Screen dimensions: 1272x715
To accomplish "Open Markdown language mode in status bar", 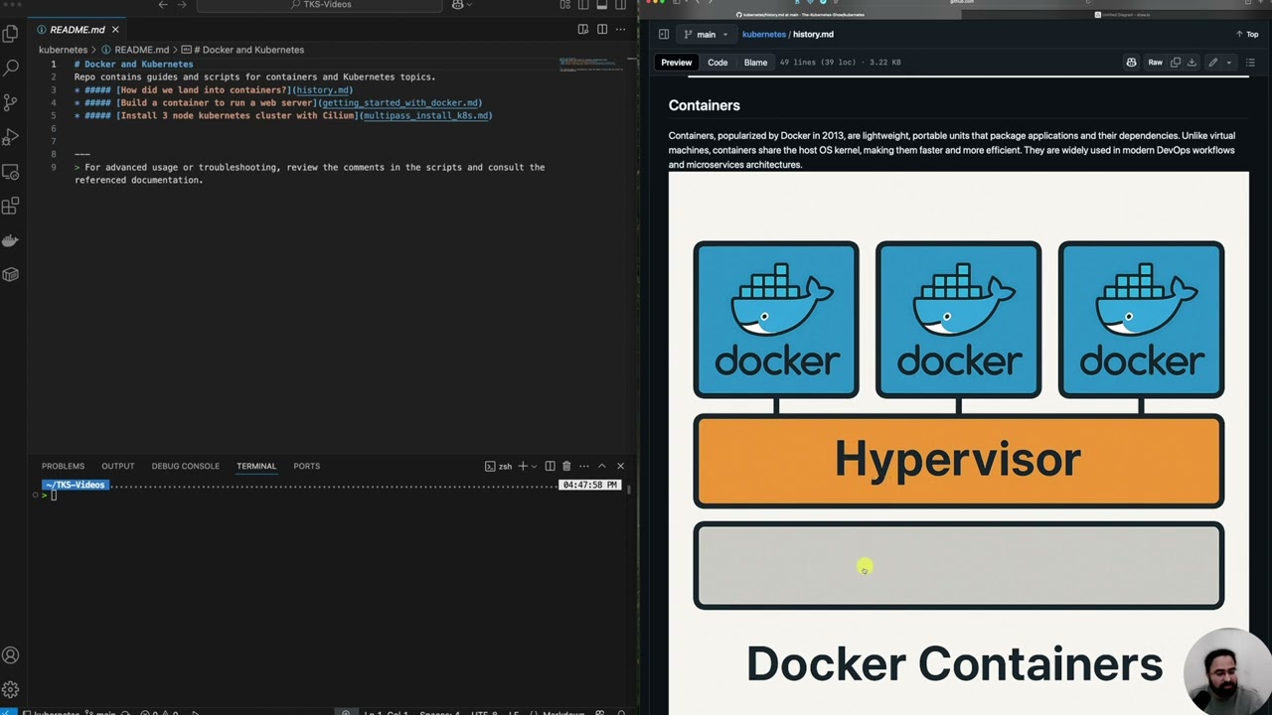I will point(563,712).
